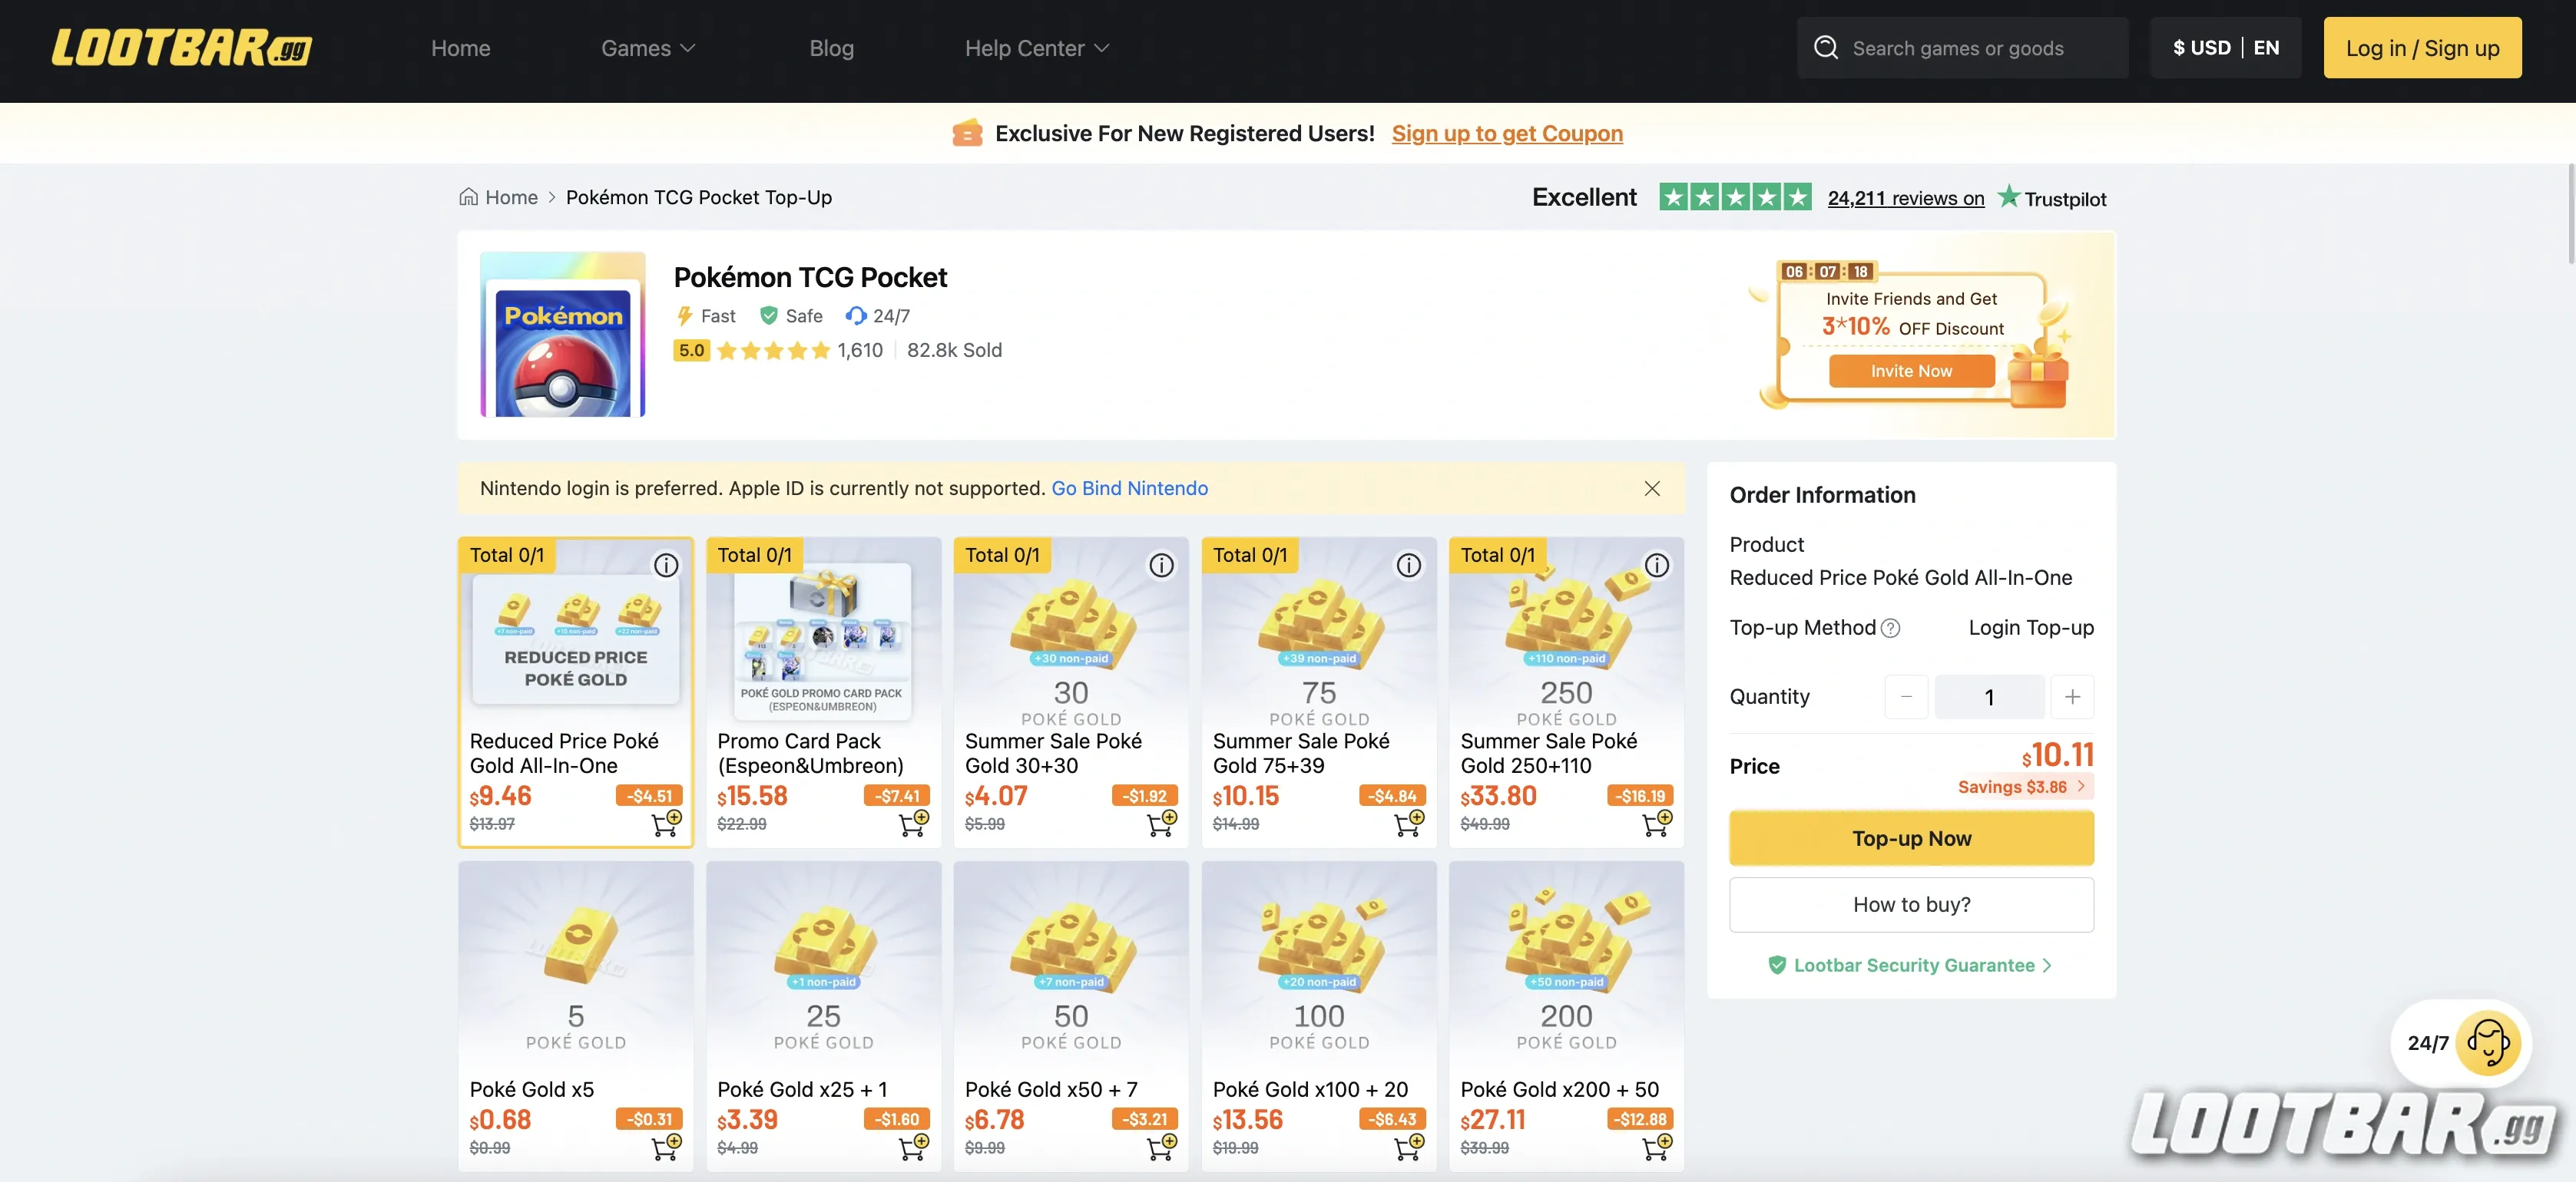Image resolution: width=2576 pixels, height=1182 pixels.
Task: Open info icon on Reduced Price Poké Gold
Action: (x=666, y=566)
